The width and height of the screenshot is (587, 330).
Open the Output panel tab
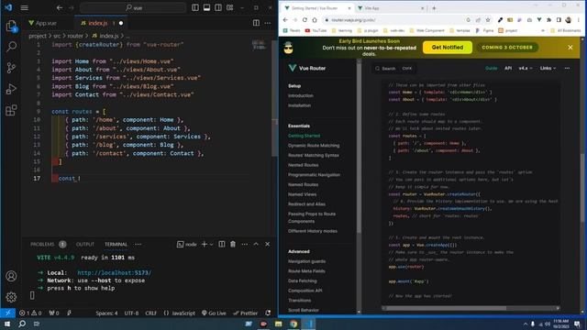pos(85,245)
